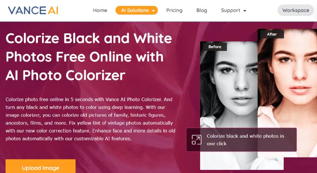Expand the Support dropdown arrow
The width and height of the screenshot is (317, 173).
click(244, 11)
